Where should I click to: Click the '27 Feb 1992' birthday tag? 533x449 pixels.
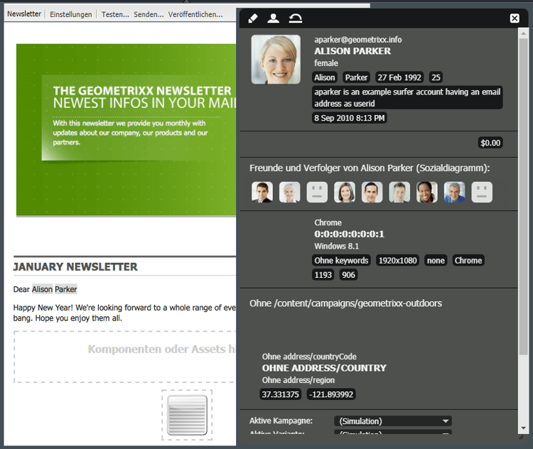coord(399,77)
